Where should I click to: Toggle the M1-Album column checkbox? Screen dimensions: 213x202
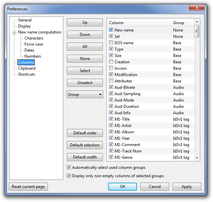click(111, 132)
